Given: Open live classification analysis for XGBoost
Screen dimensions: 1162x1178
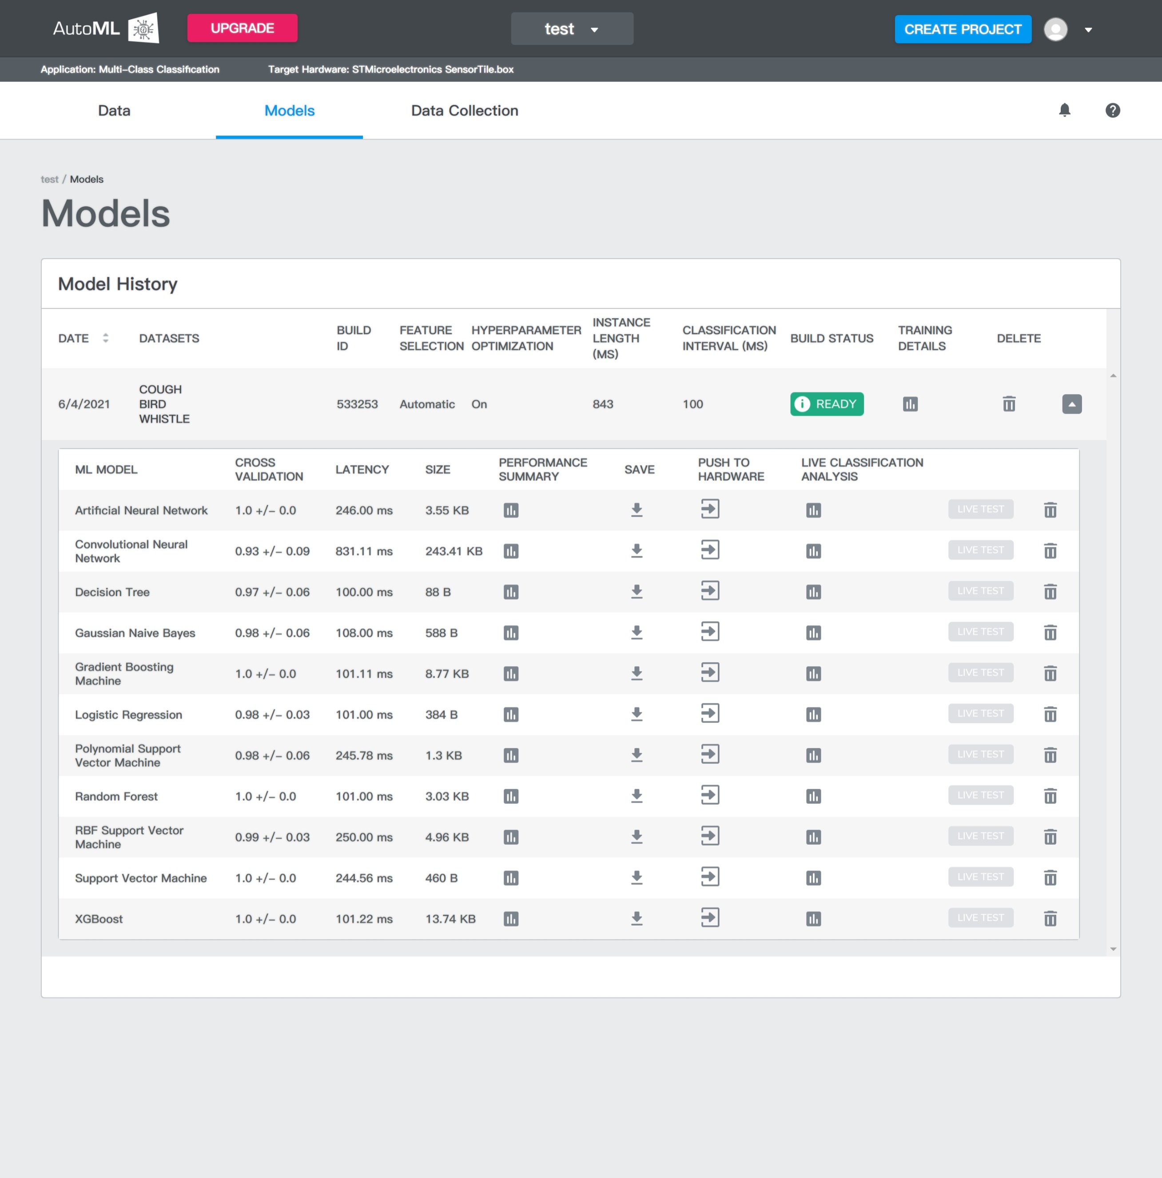Looking at the screenshot, I should coord(813,919).
